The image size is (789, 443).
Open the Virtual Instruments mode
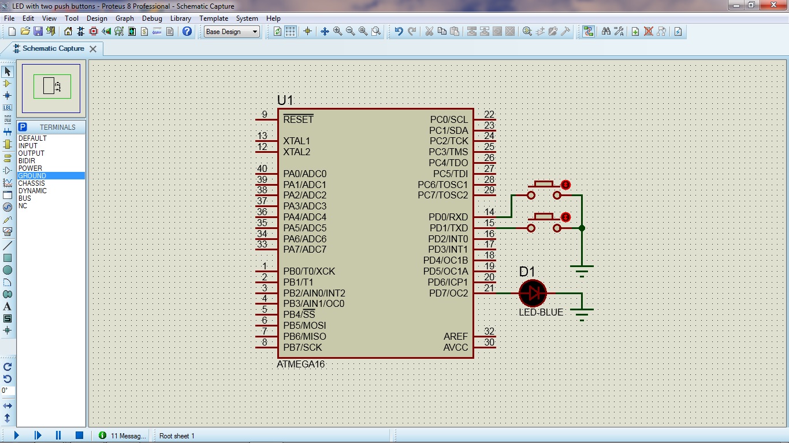pyautogui.click(x=8, y=230)
